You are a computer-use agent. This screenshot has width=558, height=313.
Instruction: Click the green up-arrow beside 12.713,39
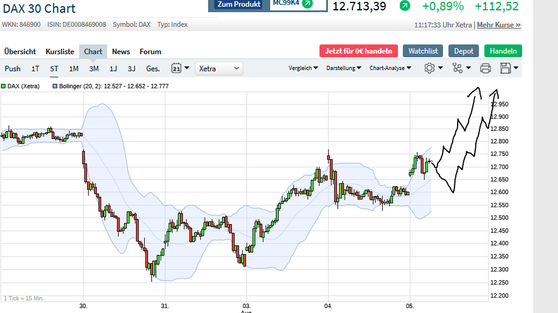[x=405, y=5]
